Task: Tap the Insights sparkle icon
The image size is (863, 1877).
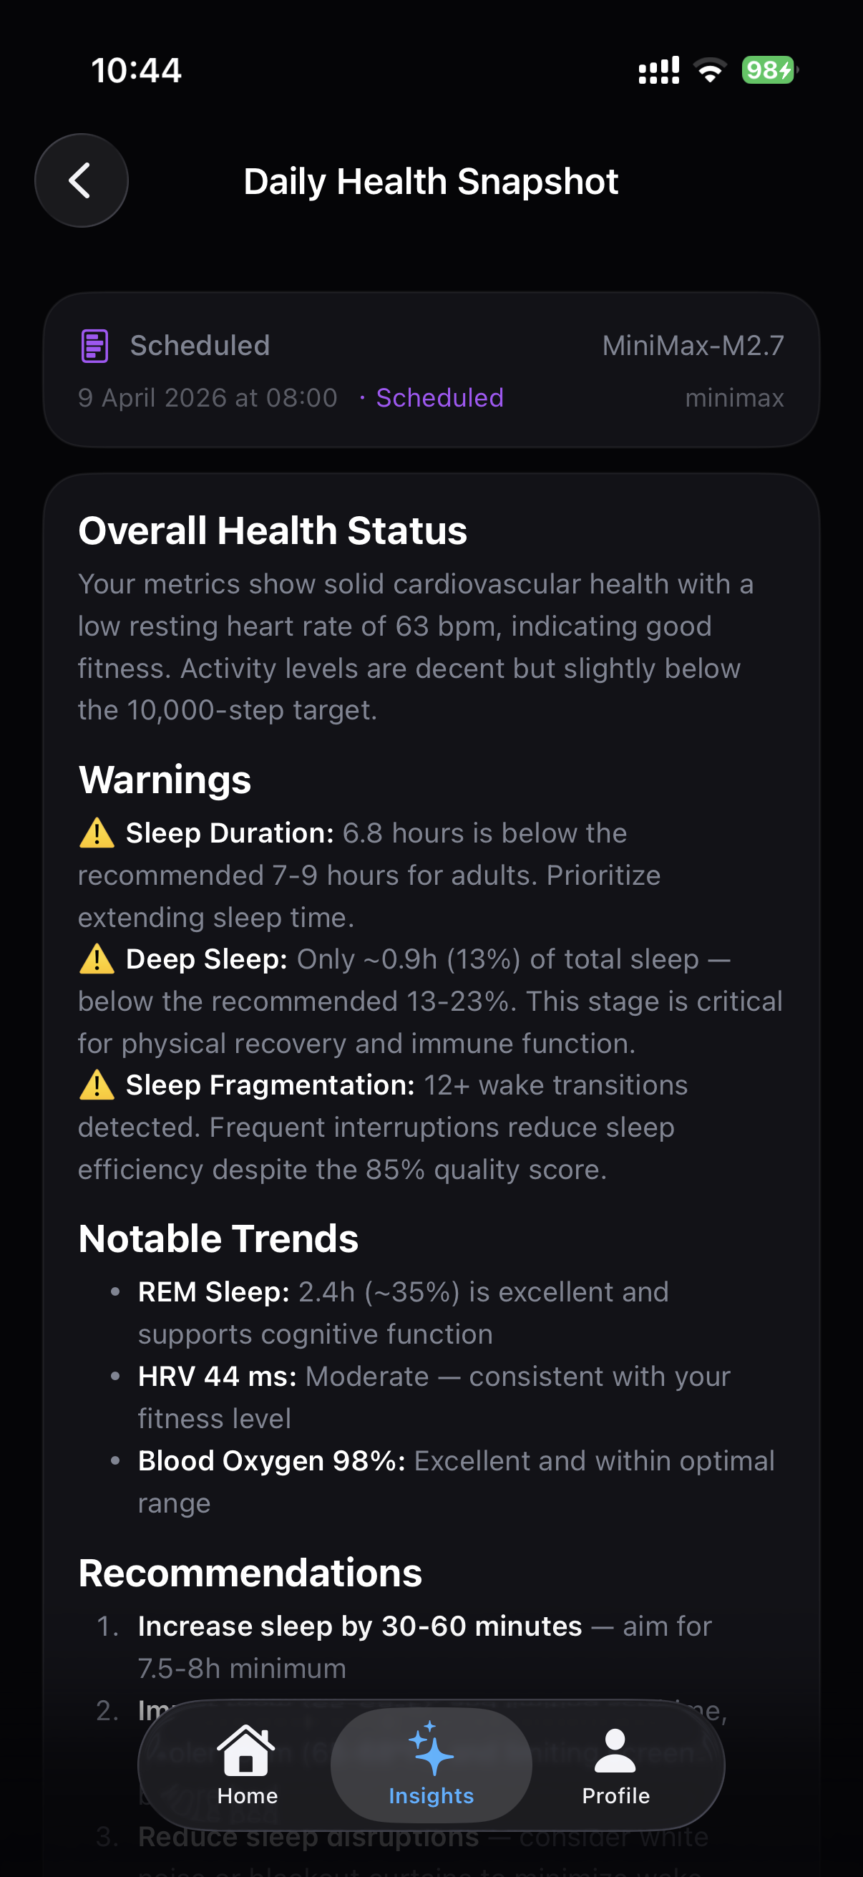Action: [430, 1749]
